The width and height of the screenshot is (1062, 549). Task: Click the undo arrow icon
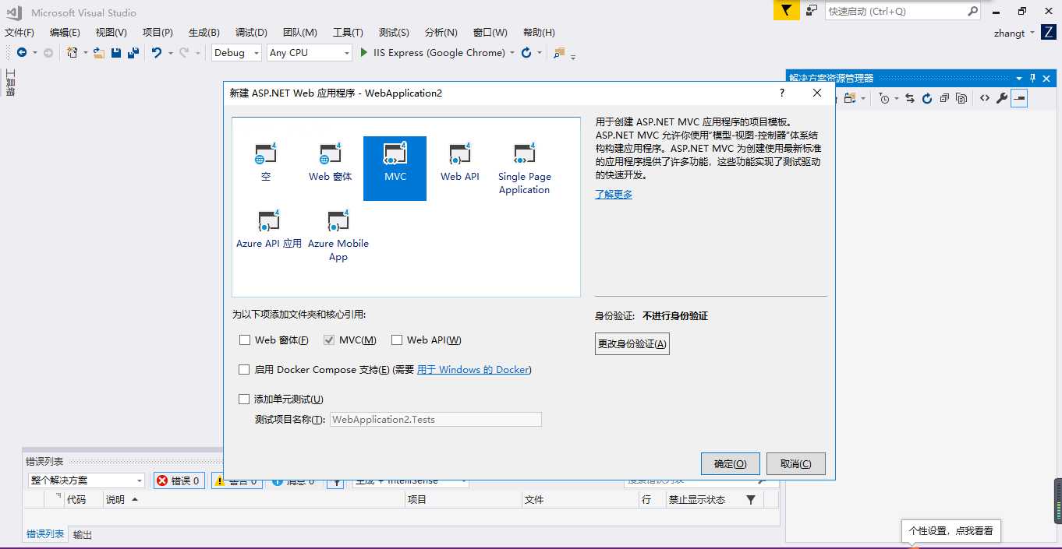157,53
